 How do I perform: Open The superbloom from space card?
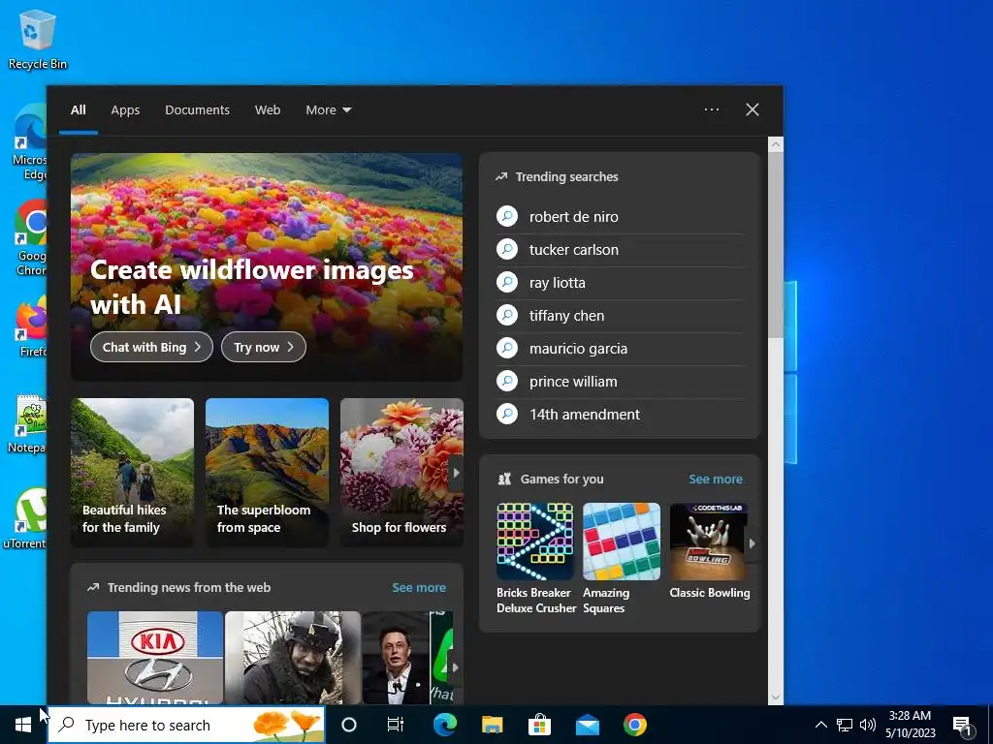tap(268, 473)
